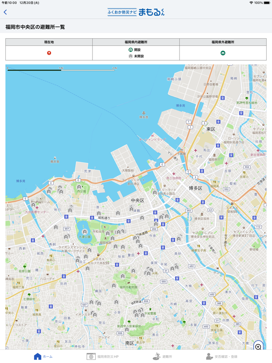
Task: Tap the 南区 ward label
Action: click(x=130, y=343)
